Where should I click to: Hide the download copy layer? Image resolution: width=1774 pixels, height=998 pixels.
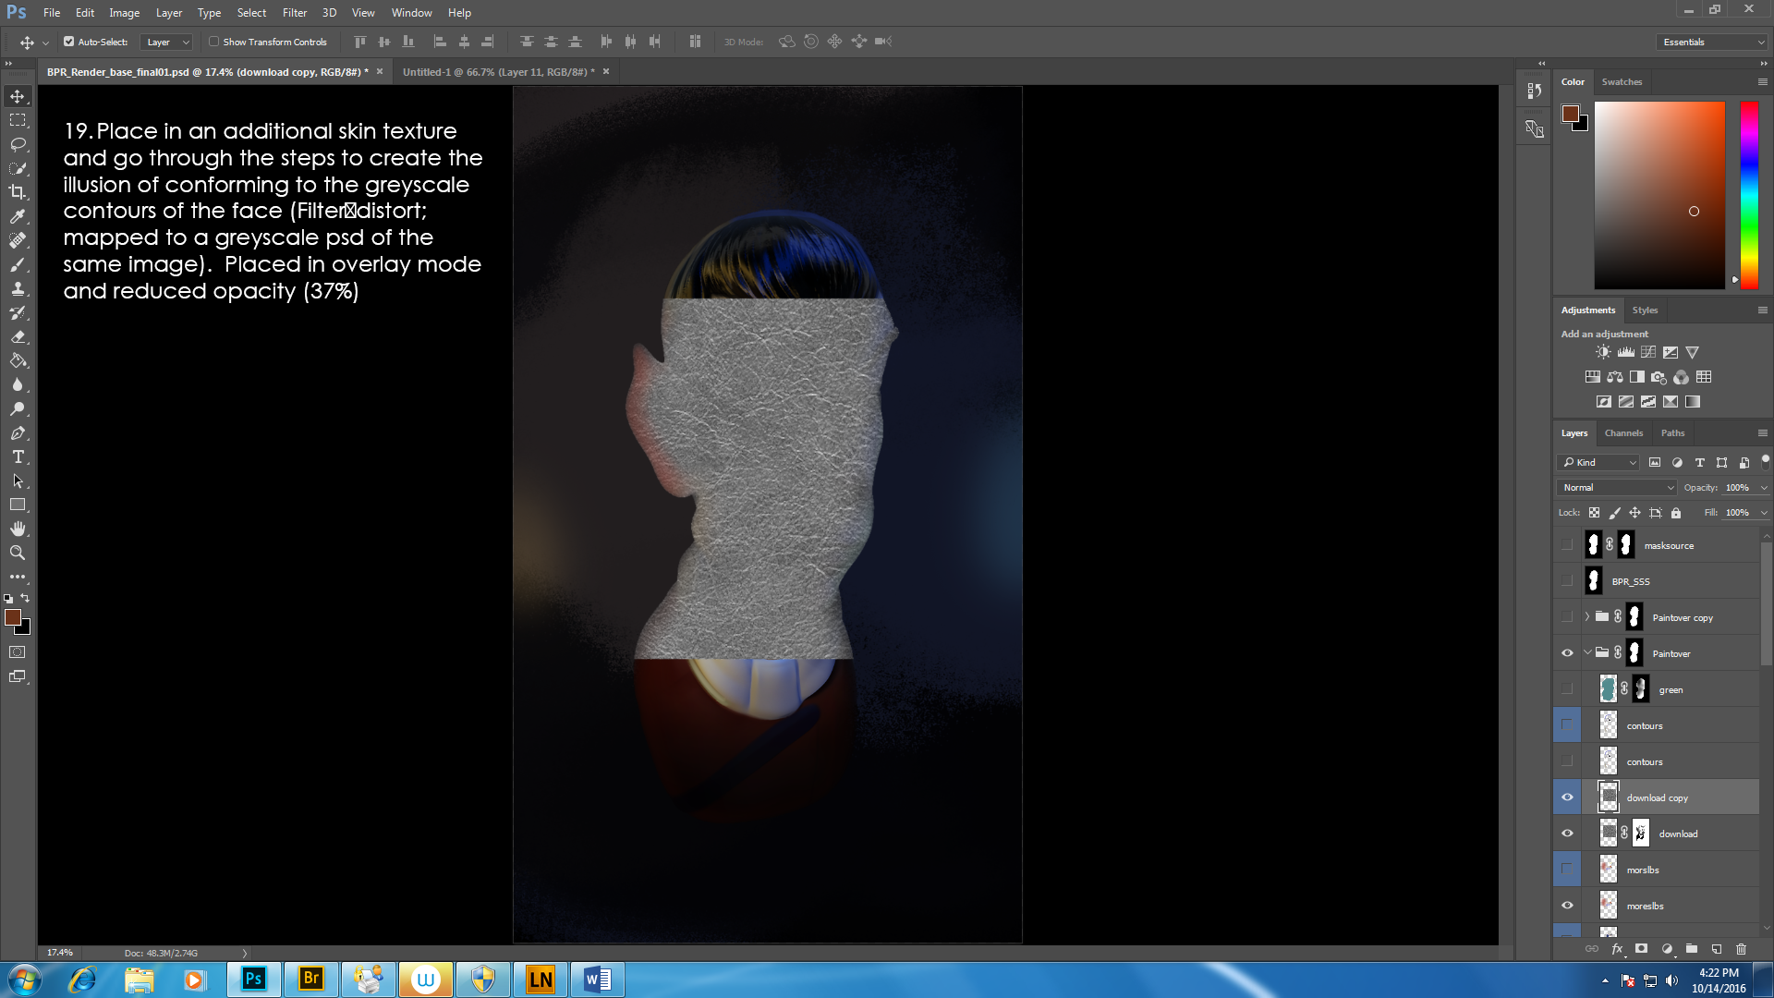(x=1567, y=797)
